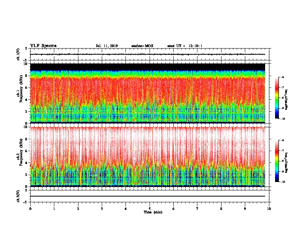The width and height of the screenshot is (303, 234).
Task: Click the ch.1 frequency tick label "8"
Action: (27, 76)
